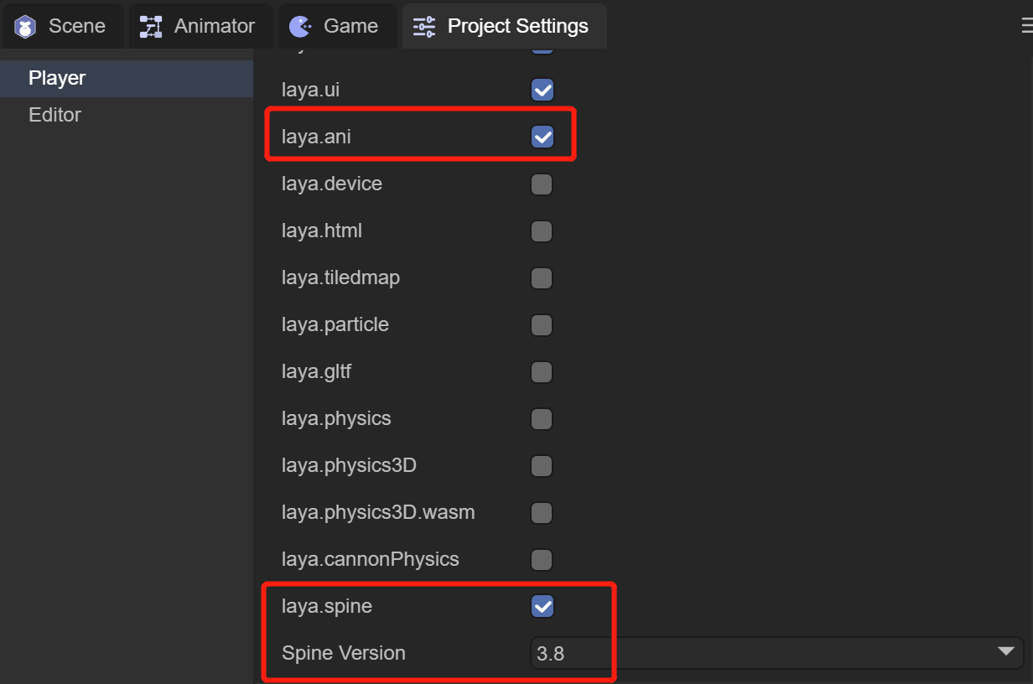
Task: Click the laya.gltf label
Action: (316, 371)
